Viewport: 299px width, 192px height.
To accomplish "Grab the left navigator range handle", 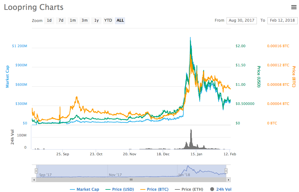I will [x=36, y=171].
